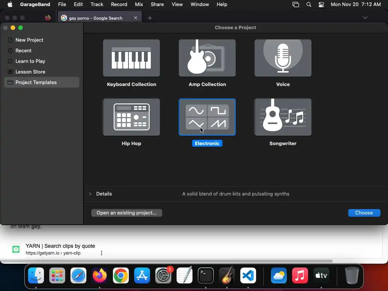Open App Store from the Dock
This screenshot has height=291, width=388.
(142, 275)
